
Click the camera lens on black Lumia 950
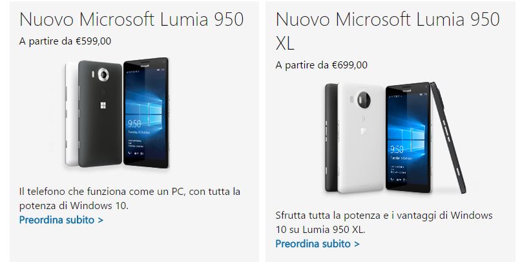click(x=103, y=74)
